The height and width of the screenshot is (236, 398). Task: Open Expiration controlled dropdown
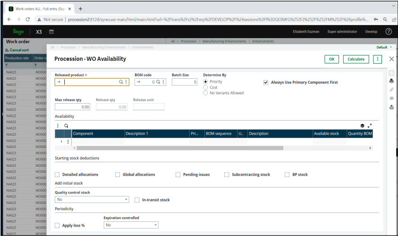131,225
